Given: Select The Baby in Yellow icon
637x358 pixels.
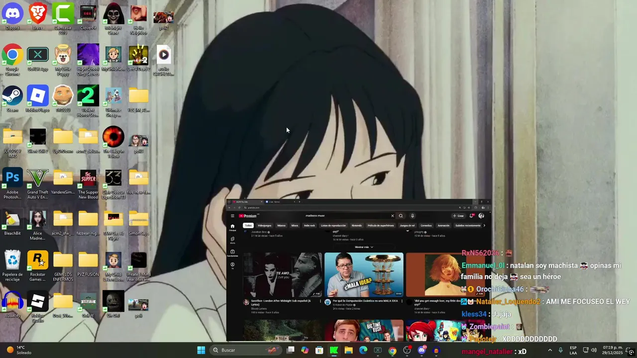Looking at the screenshot, I should (113, 143).
